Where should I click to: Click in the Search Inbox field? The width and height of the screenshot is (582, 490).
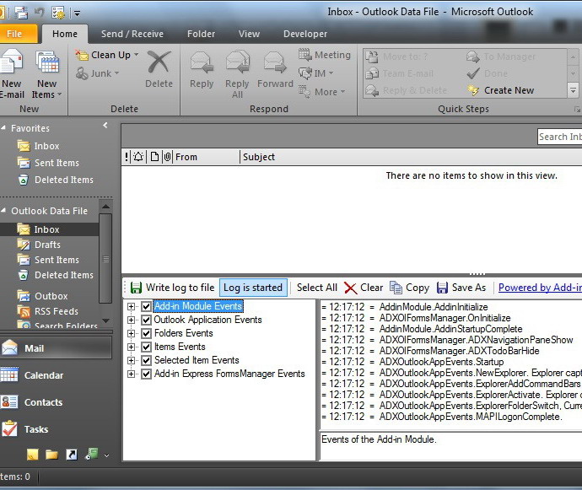[560, 137]
